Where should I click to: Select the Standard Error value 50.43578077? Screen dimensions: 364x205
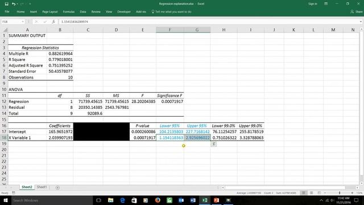click(60, 71)
